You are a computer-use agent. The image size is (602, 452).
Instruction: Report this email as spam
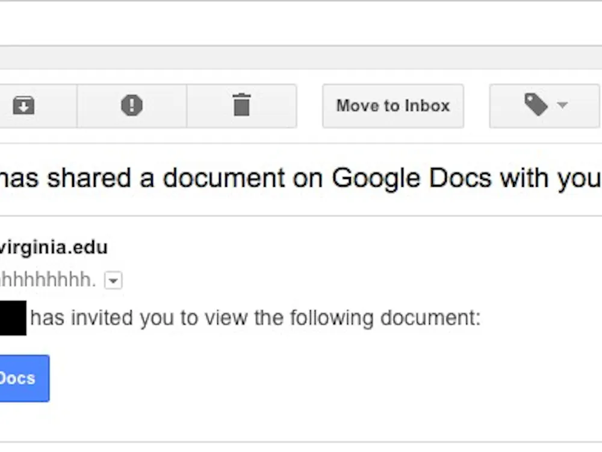(x=132, y=106)
